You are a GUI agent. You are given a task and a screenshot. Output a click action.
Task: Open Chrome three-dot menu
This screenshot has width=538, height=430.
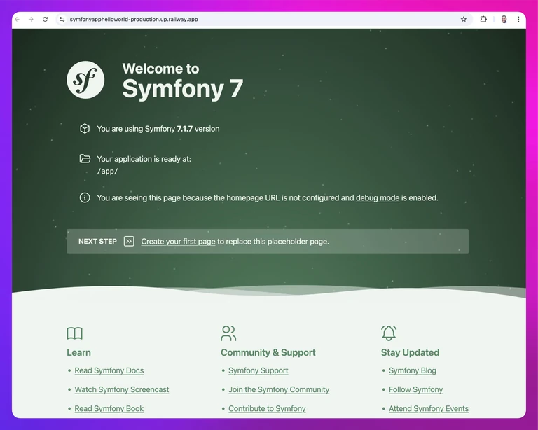click(x=518, y=19)
